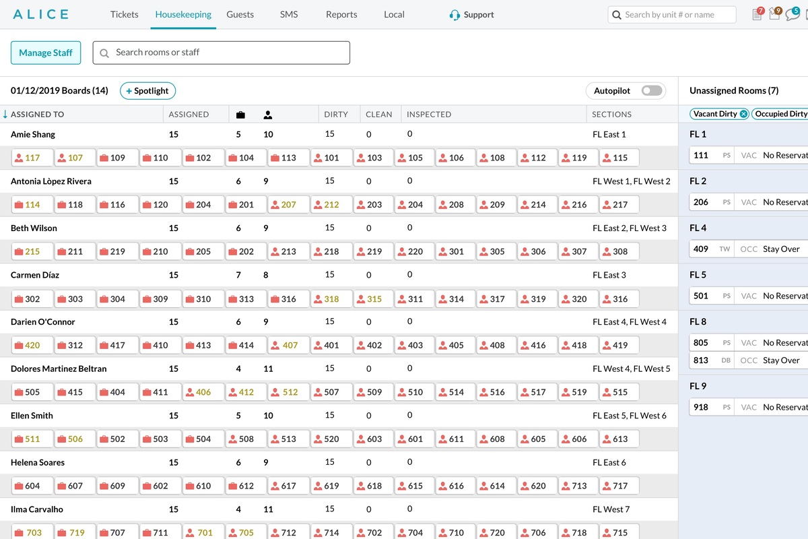808x539 pixels.
Task: Click the Manage Staff button
Action: click(46, 53)
